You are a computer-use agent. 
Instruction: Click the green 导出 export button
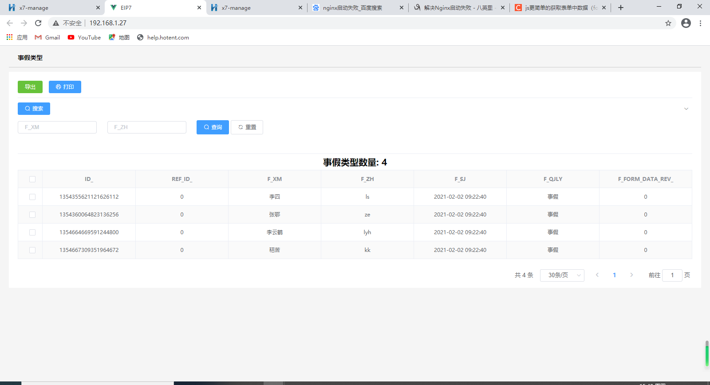(x=30, y=87)
